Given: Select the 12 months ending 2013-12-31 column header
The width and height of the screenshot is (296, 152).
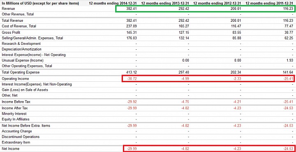Looking at the screenshot, I should 165,3.
